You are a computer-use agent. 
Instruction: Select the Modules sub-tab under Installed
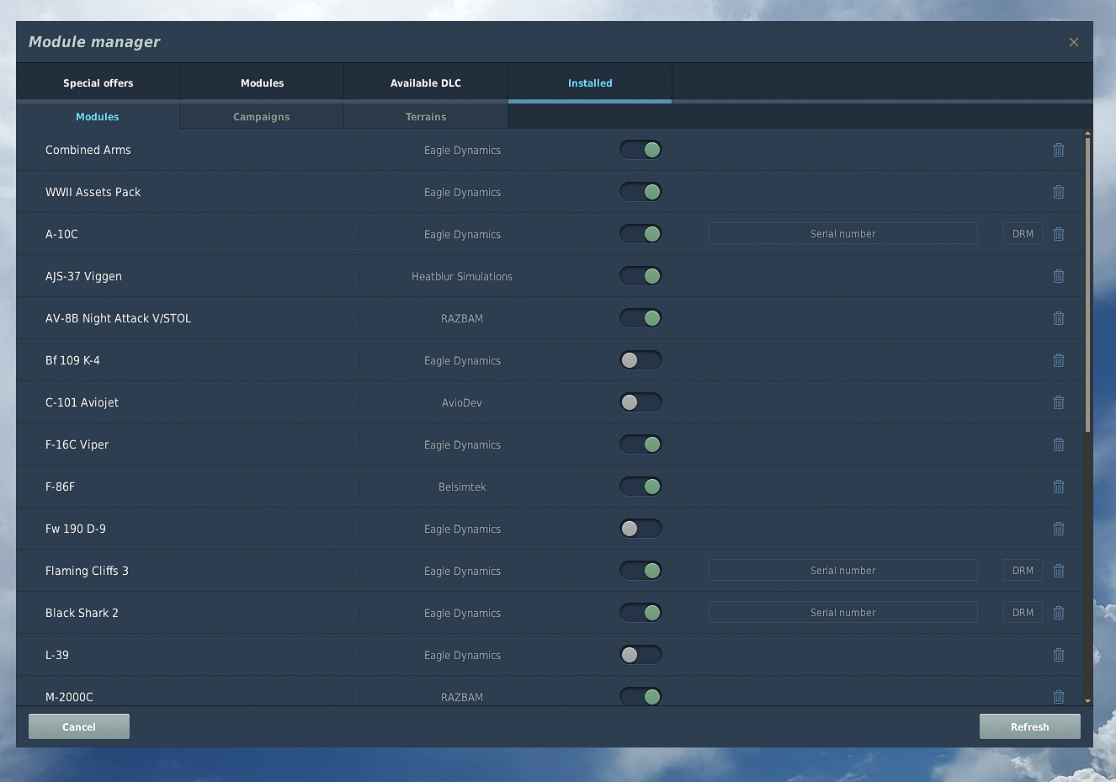(98, 116)
